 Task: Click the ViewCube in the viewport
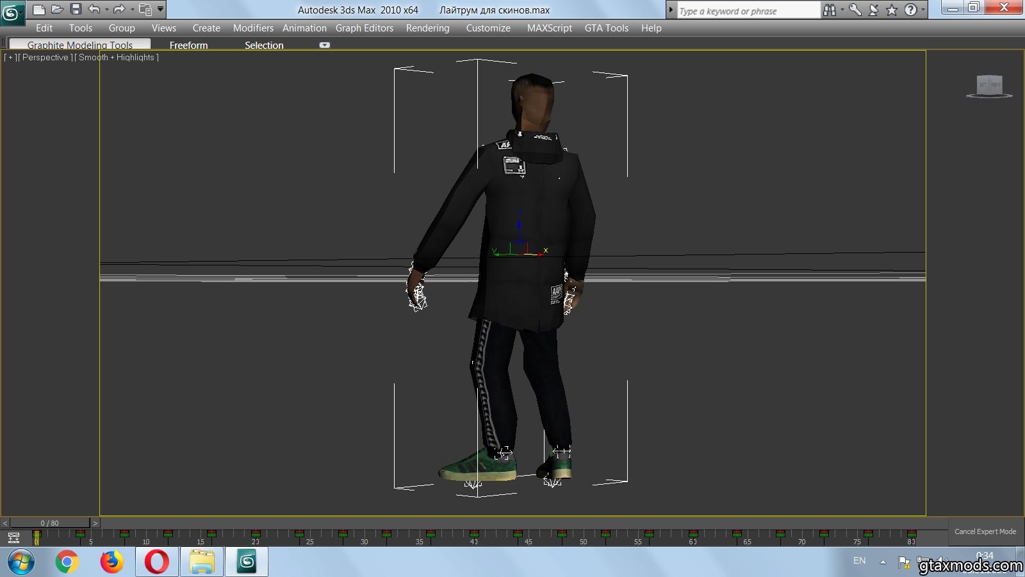[x=989, y=85]
